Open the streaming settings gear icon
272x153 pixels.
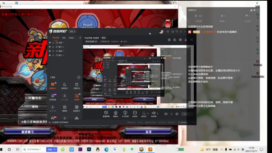177,114
